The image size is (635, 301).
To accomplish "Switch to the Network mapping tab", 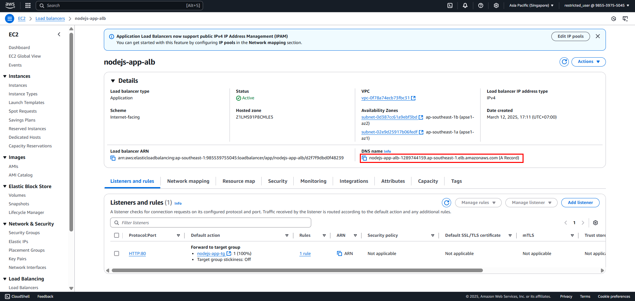I will pyautogui.click(x=188, y=181).
